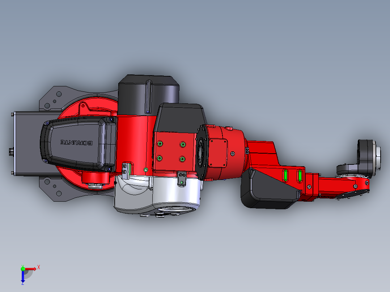Select the embossed BORUNTE logo text
The width and height of the screenshot is (390, 292).
click(77, 142)
